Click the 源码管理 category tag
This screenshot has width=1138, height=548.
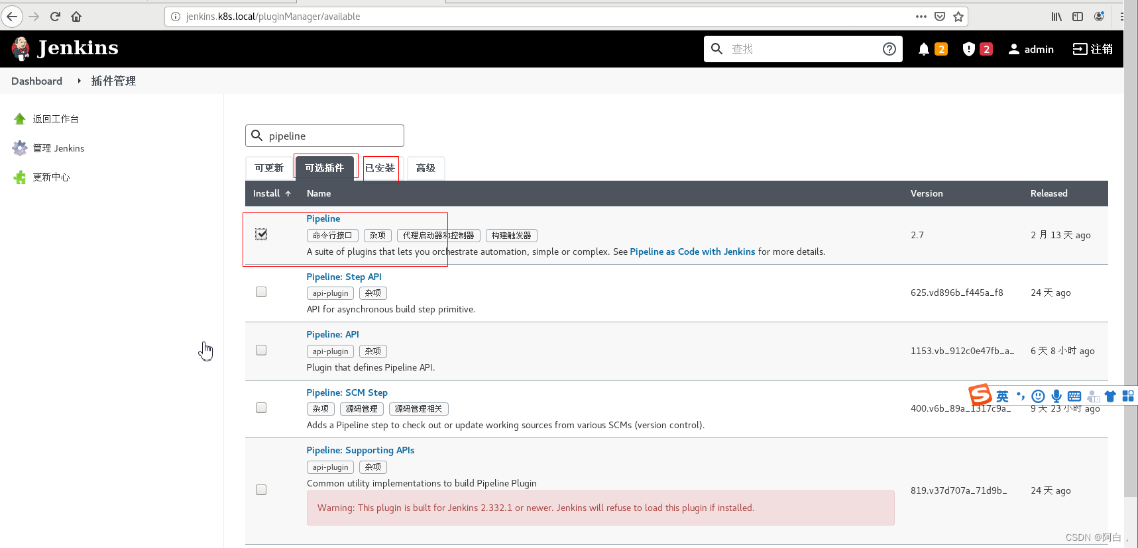pyautogui.click(x=362, y=409)
